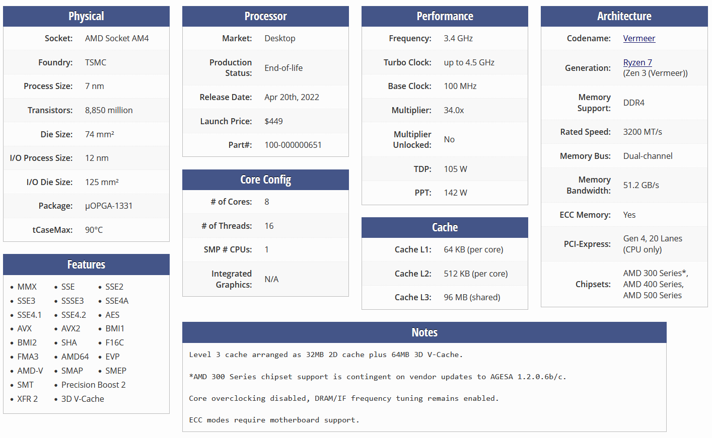Select the 34.0x multiplier value
This screenshot has height=438, width=712.
(454, 110)
